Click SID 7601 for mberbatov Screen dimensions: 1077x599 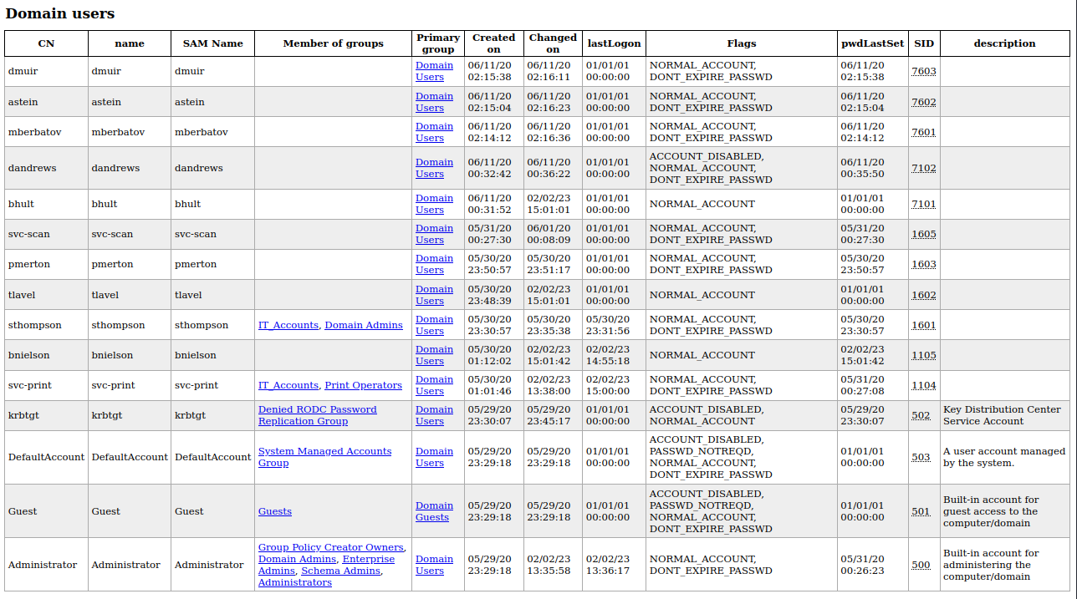click(x=924, y=132)
